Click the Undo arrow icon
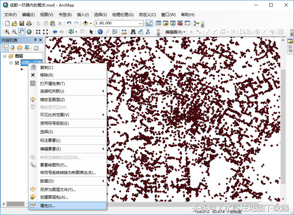This screenshot has width=294, height=215. point(69,23)
